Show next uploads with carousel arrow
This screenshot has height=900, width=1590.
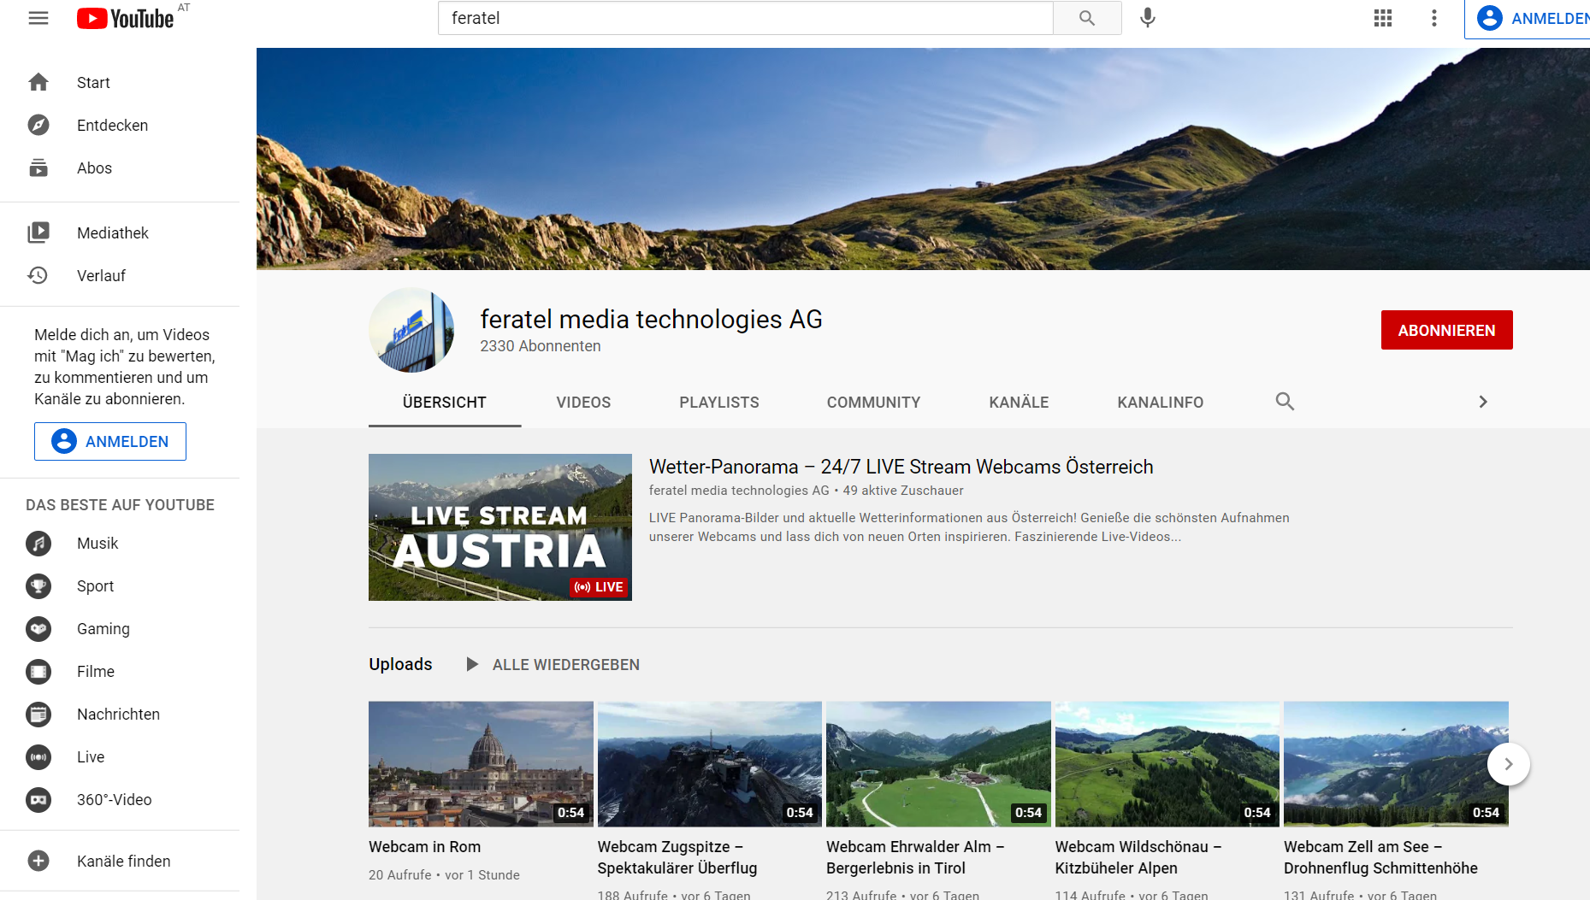[1508, 764]
